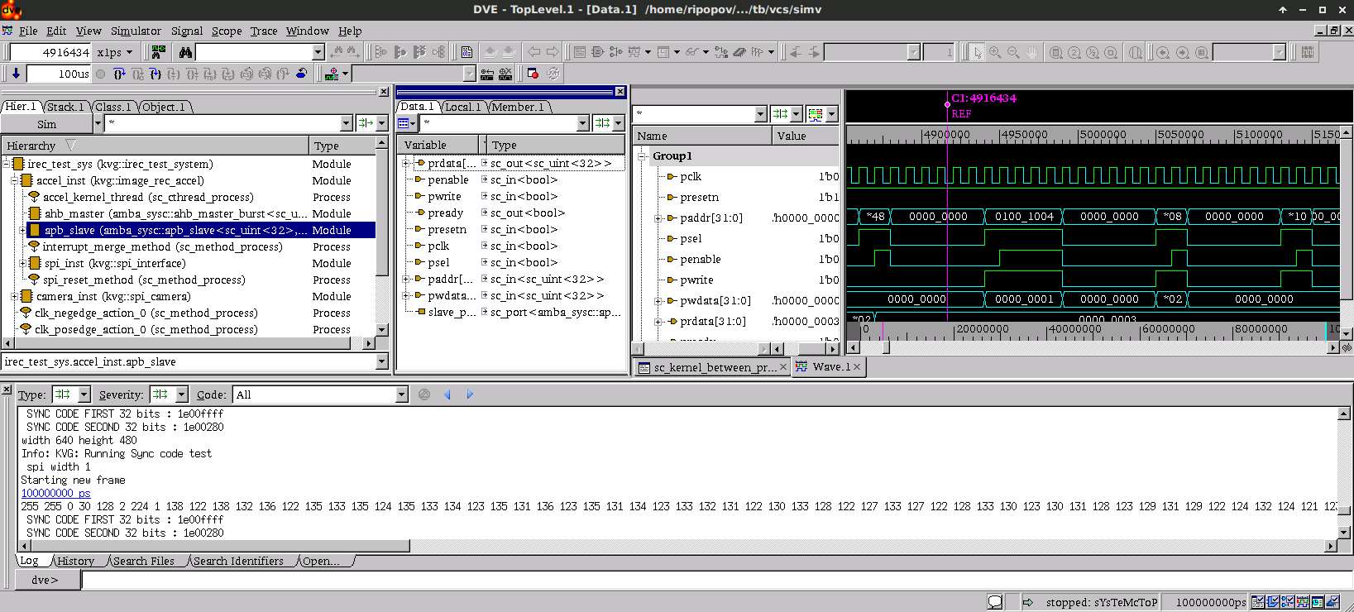Switch to the History tab
Image resolution: width=1354 pixels, height=612 pixels.
coord(76,561)
